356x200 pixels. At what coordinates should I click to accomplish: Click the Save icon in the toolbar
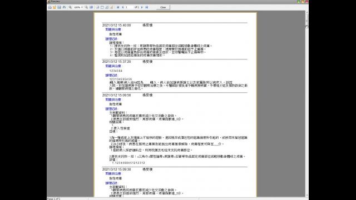[60, 7]
